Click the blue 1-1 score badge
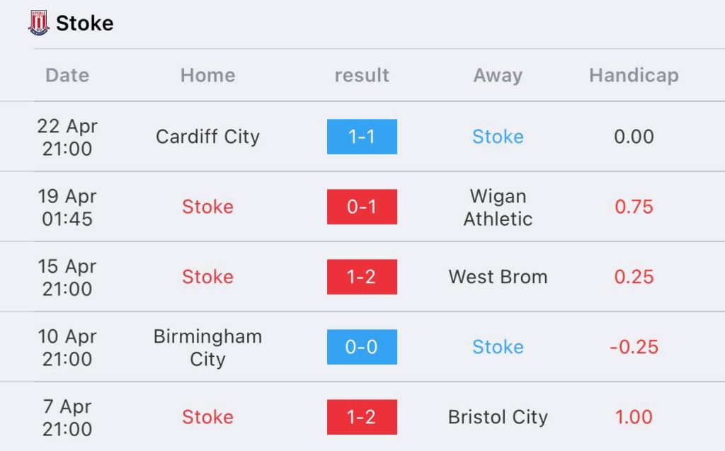Image resolution: width=725 pixels, height=451 pixels. click(x=362, y=137)
